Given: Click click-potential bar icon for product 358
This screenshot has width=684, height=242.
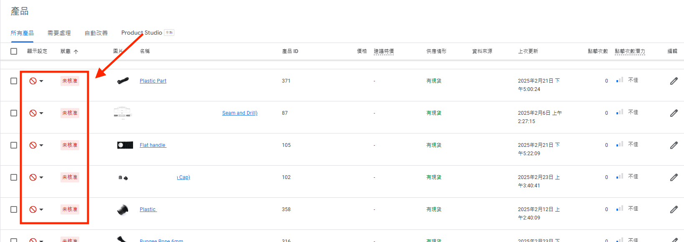Looking at the screenshot, I should click(620, 208).
